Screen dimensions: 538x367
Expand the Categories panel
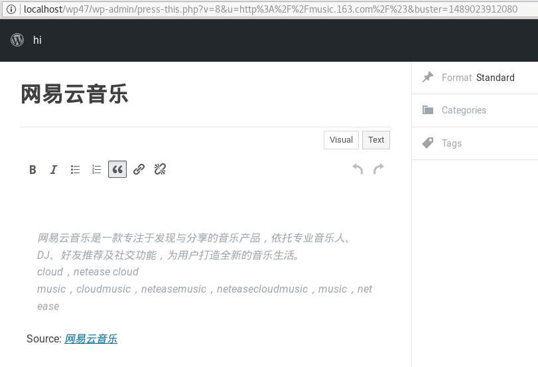click(475, 110)
